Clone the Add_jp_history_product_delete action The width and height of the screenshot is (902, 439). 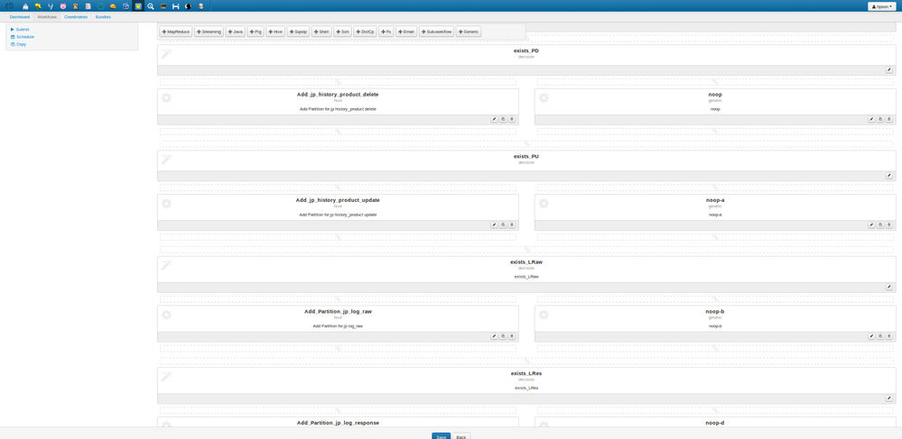(x=503, y=120)
